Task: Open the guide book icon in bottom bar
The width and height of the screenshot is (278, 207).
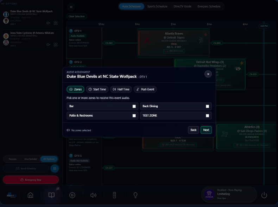Action: click(51, 195)
